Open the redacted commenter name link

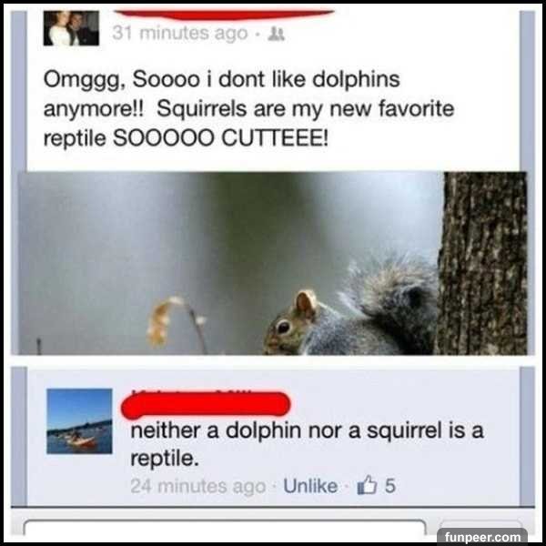[206, 404]
